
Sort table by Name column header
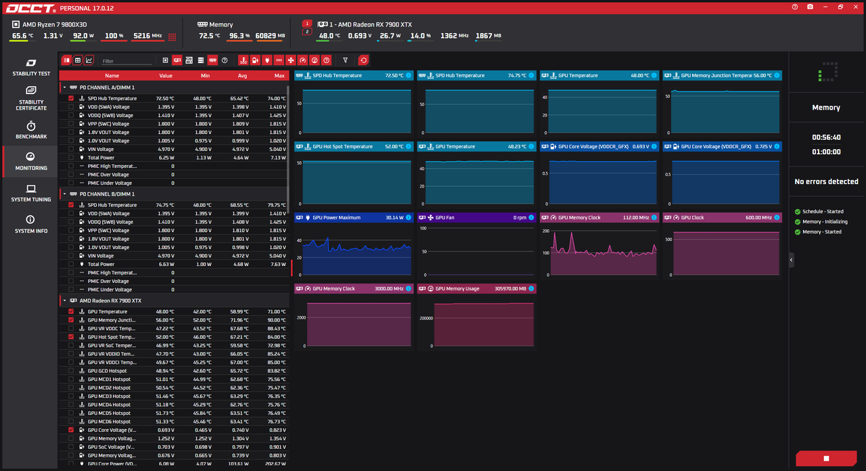click(112, 76)
